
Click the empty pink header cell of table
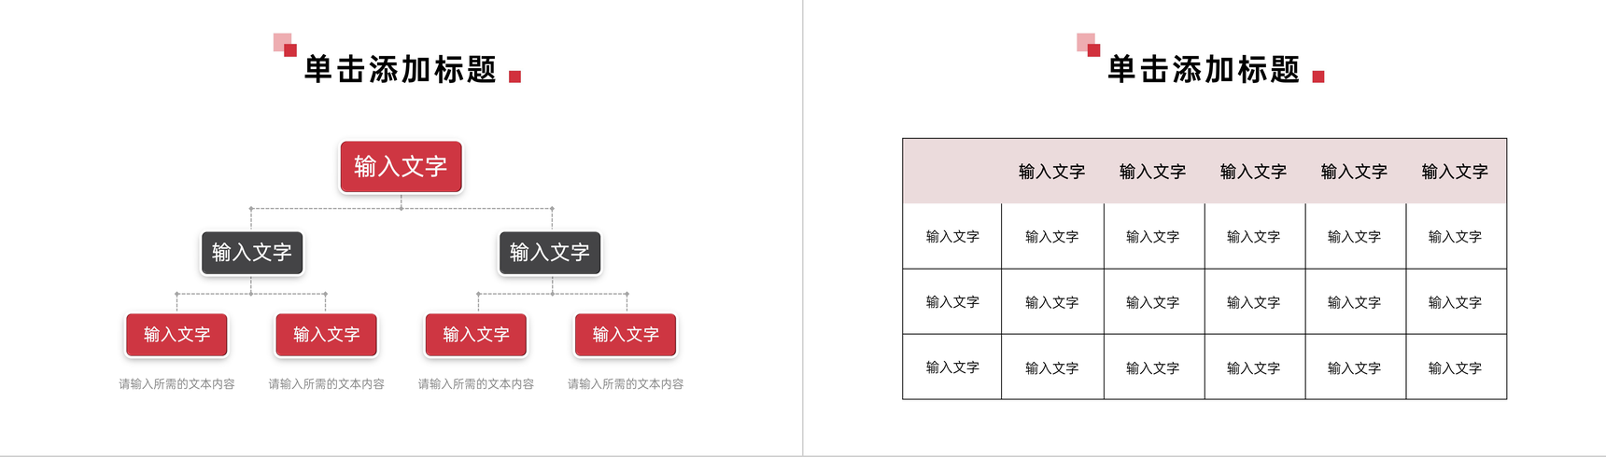click(x=952, y=172)
